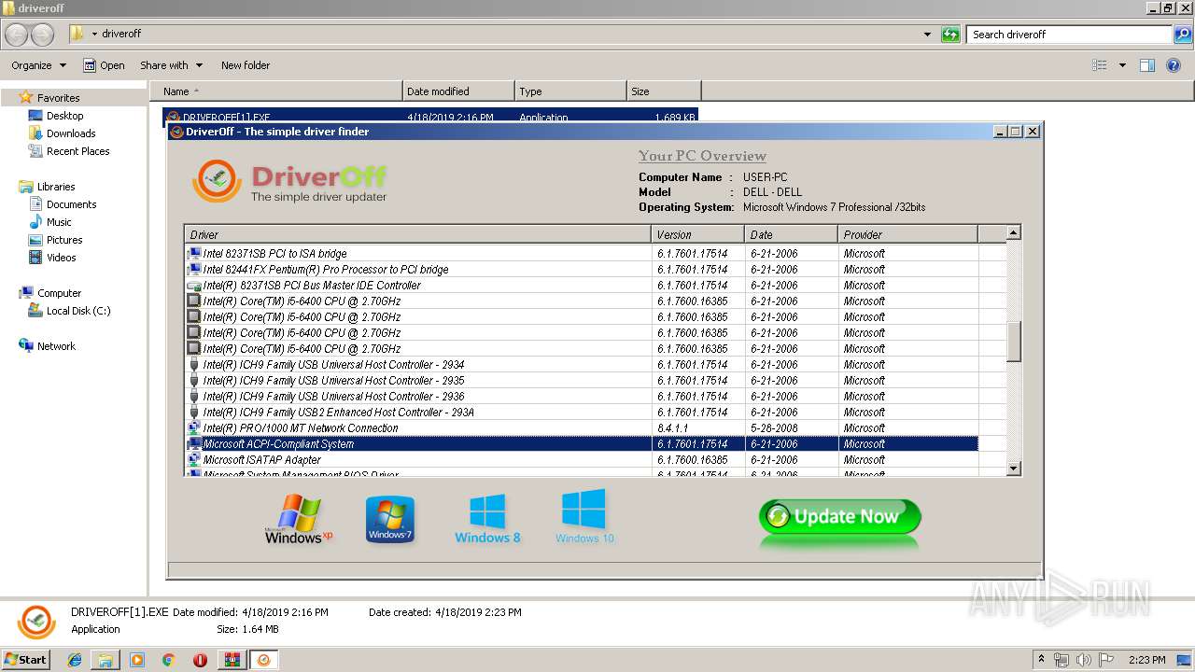Click the DriverOff logo image
Screen dimensions: 1195x672
click(x=290, y=181)
